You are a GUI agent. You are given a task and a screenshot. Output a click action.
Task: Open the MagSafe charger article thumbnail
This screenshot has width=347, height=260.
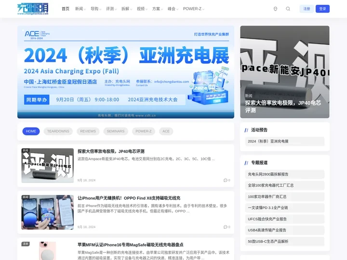48,251
